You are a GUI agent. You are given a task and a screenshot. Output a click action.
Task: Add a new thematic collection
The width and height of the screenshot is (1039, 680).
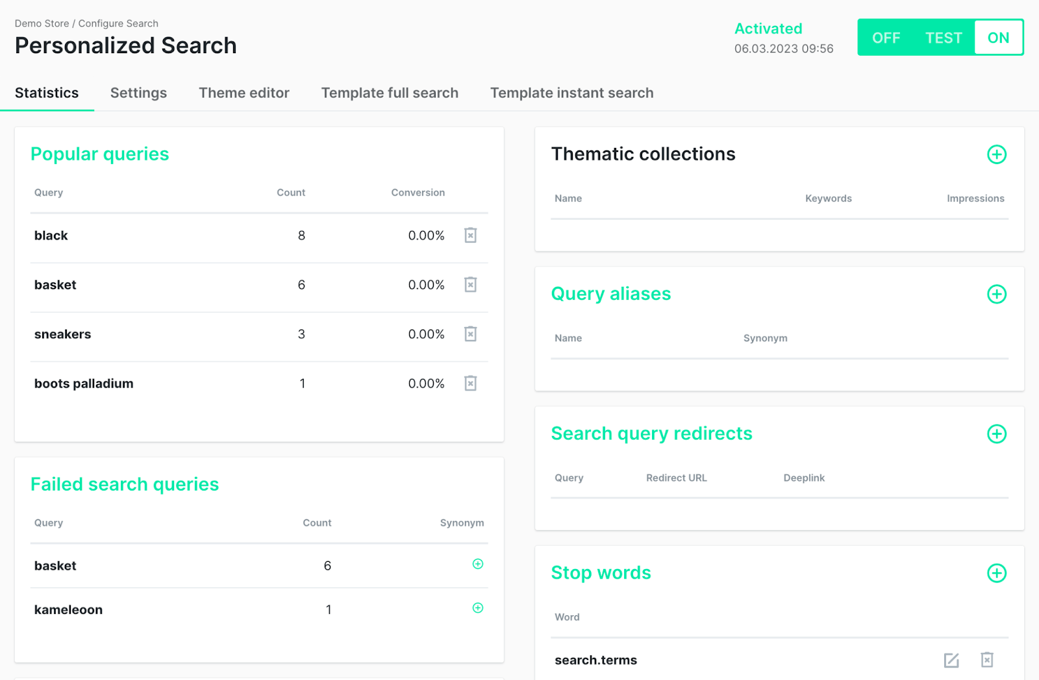996,154
